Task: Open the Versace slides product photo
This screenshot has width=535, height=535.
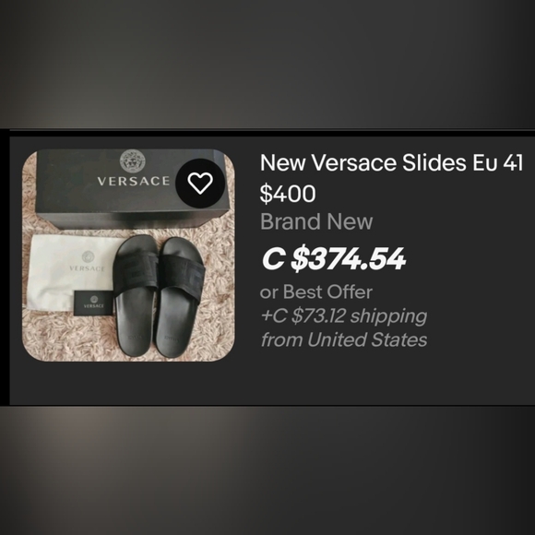Action: click(128, 255)
